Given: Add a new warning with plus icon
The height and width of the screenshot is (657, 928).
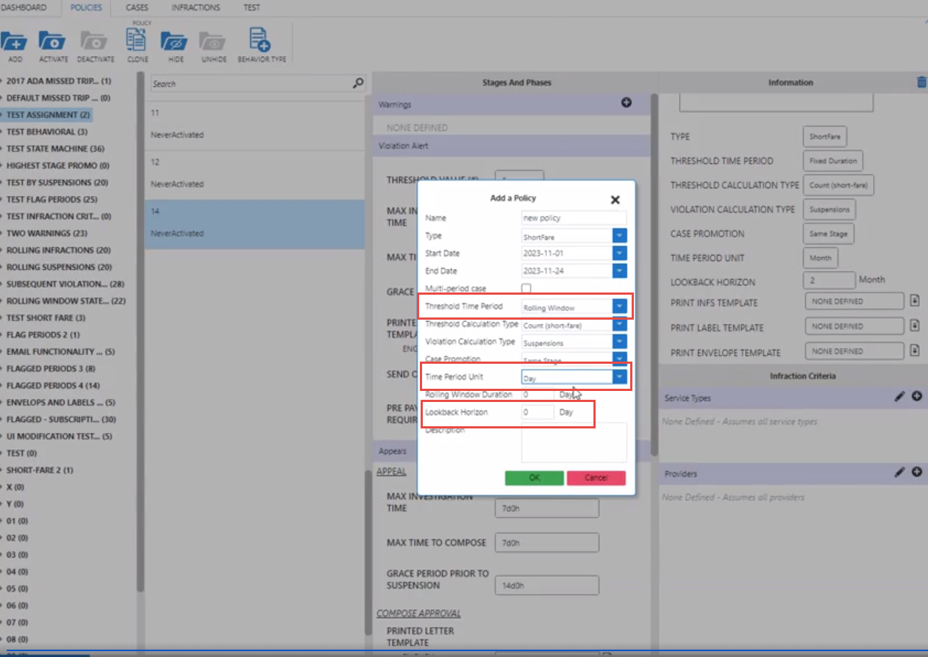Looking at the screenshot, I should pyautogui.click(x=627, y=103).
